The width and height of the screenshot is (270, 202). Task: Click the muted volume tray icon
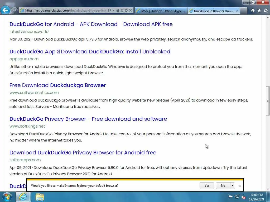coord(243,197)
